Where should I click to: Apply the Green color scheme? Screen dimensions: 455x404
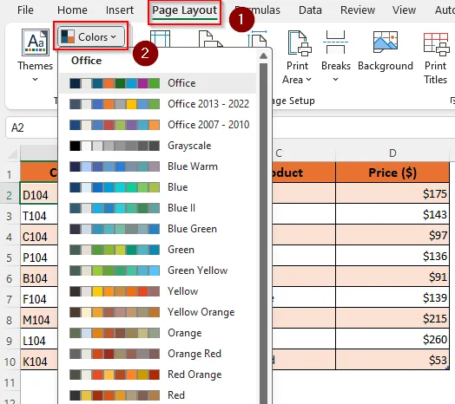[x=157, y=250]
